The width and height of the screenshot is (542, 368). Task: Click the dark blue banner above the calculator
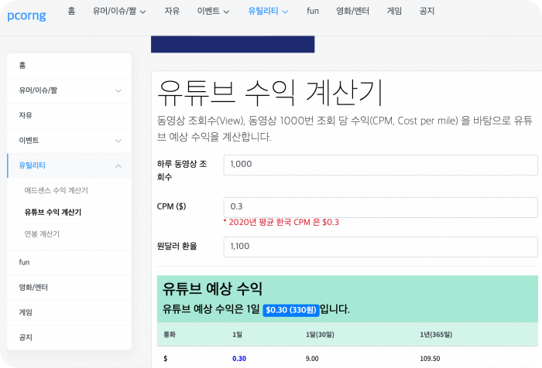(x=232, y=44)
